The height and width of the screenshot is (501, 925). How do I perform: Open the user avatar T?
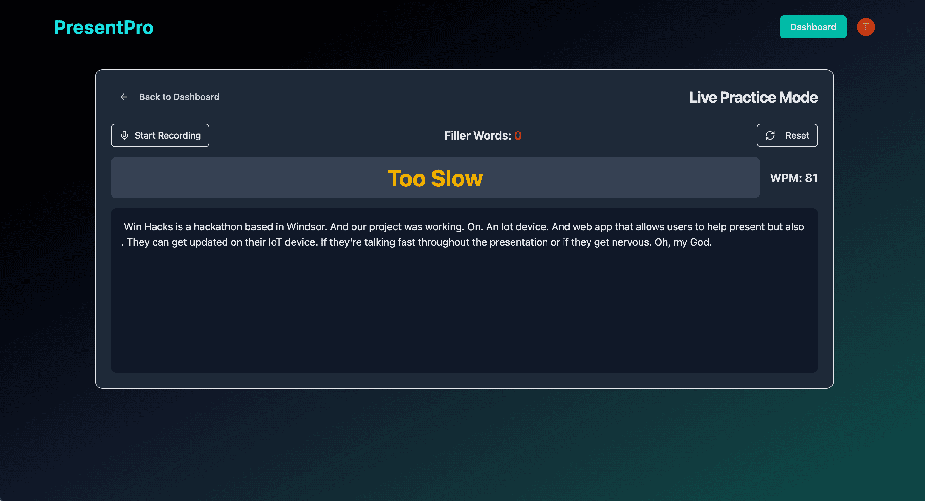pos(866,27)
